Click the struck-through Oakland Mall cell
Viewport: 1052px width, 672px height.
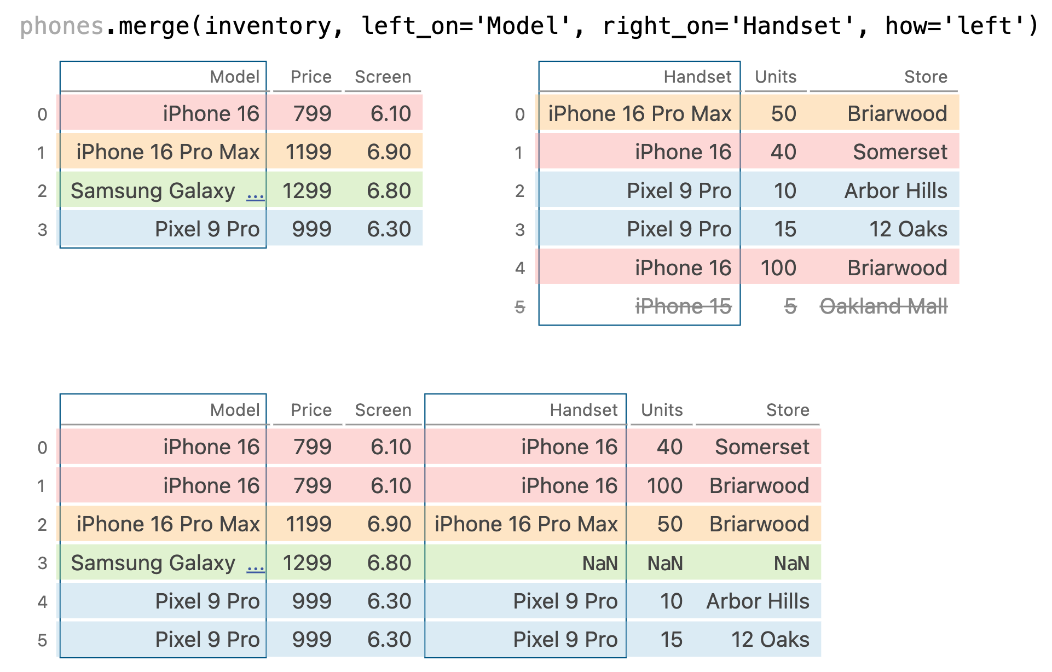point(883,306)
